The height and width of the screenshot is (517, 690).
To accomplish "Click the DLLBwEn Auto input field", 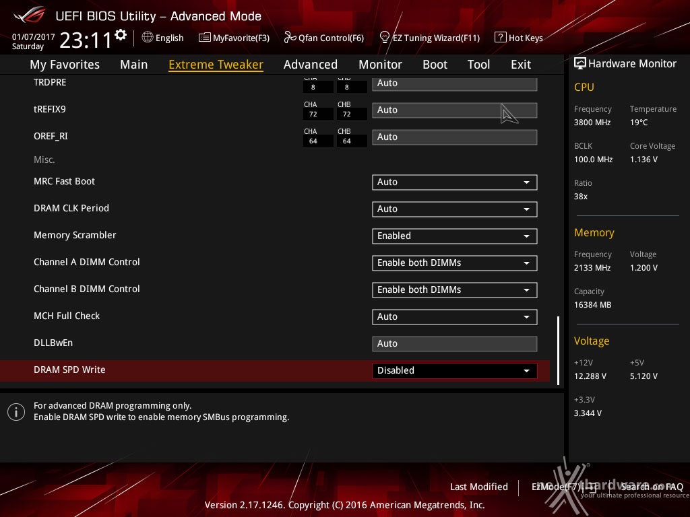I will pos(455,344).
